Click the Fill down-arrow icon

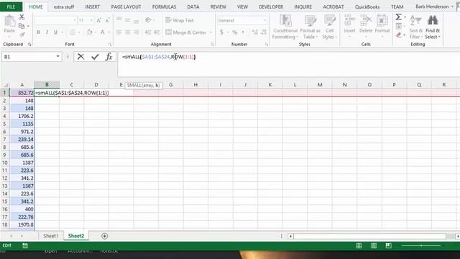click(x=398, y=27)
